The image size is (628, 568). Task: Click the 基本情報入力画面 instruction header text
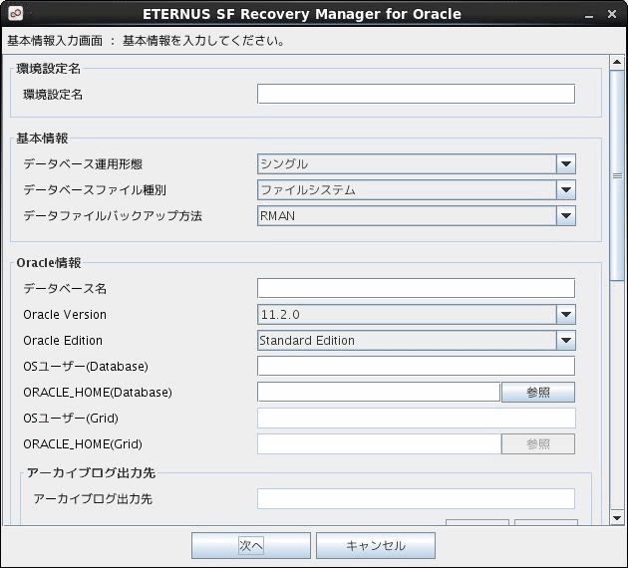point(146,41)
